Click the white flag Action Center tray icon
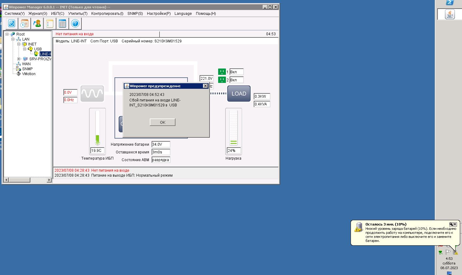This screenshot has height=275, width=462. 448,252
